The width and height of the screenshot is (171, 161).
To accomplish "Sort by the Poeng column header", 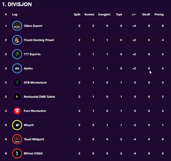I will 159,15.
